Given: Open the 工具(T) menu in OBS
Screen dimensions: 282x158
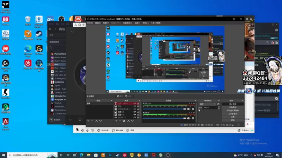Looking at the screenshot, I should (x=137, y=23).
